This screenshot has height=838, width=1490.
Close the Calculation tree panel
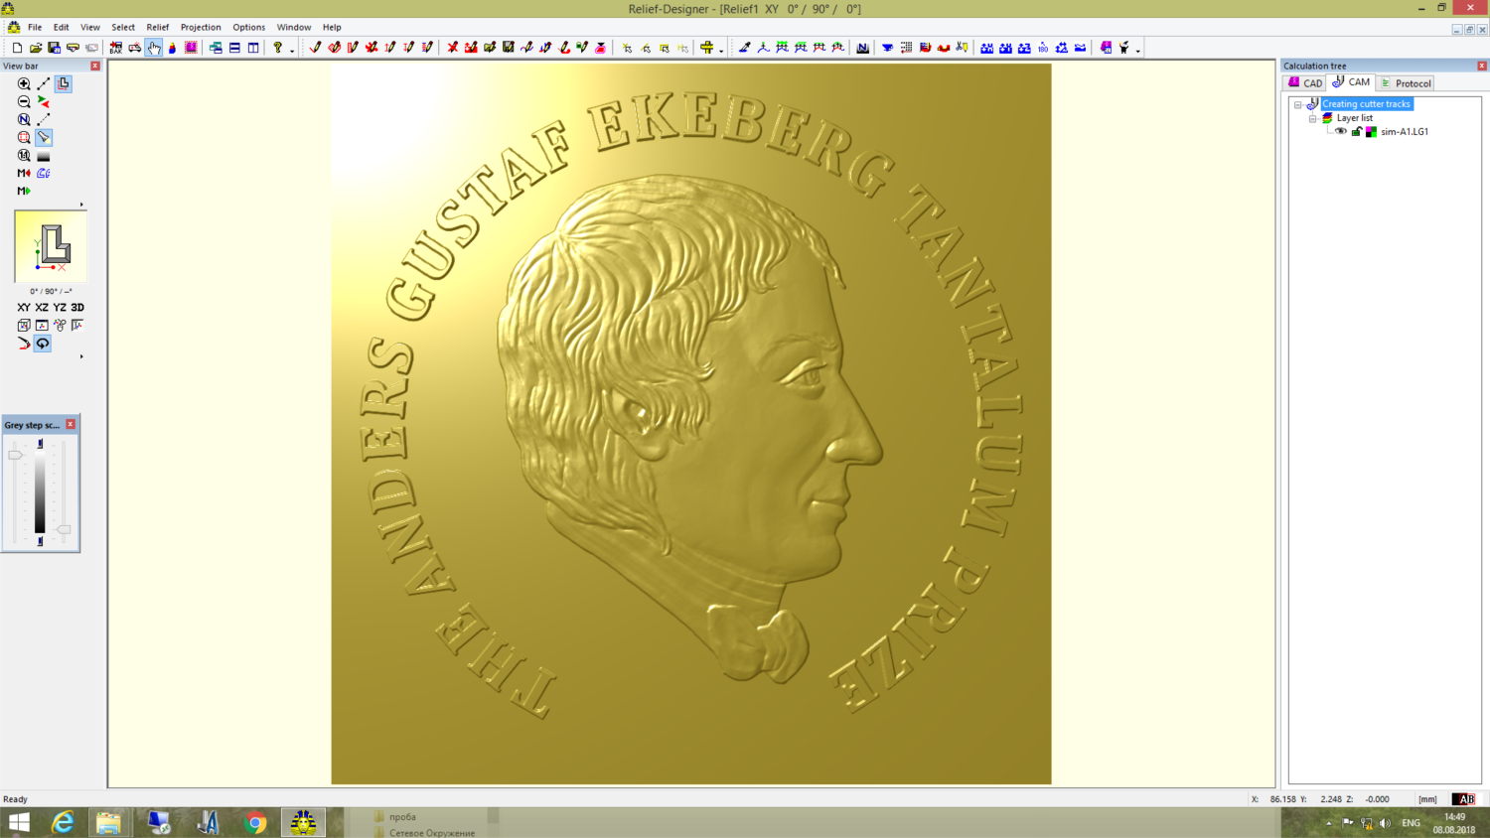click(1482, 66)
